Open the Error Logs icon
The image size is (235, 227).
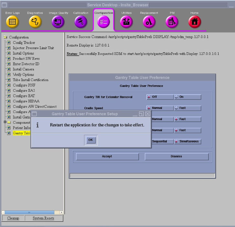coord(13,22)
